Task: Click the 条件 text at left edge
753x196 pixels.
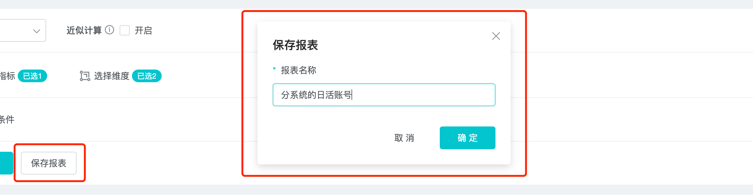Action: tap(7, 119)
